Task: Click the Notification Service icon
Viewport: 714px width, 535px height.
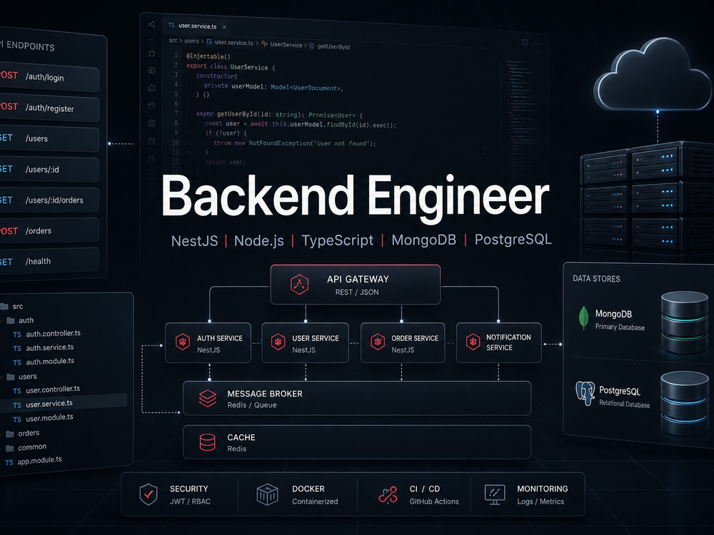Action: [473, 342]
